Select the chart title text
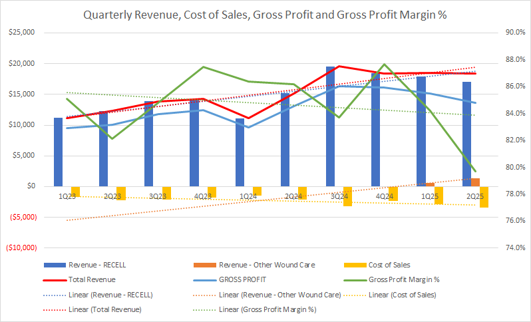 [x=265, y=15]
